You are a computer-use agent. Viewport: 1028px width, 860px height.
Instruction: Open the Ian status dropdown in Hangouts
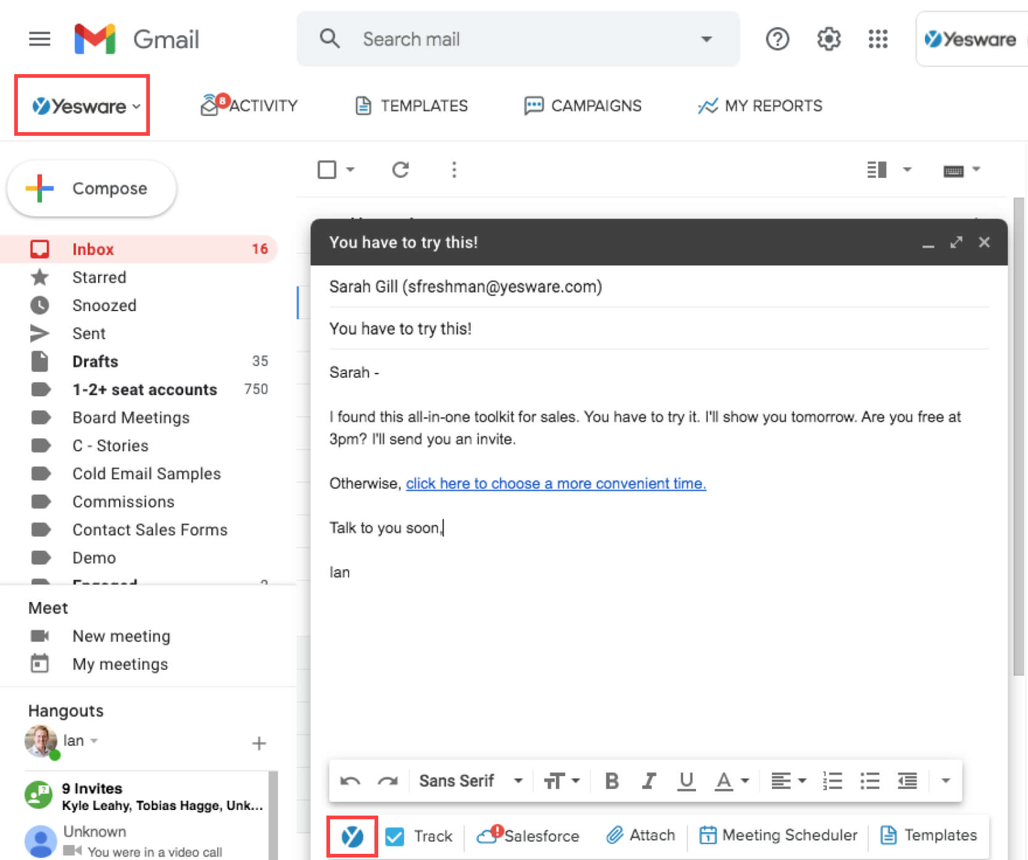(94, 740)
